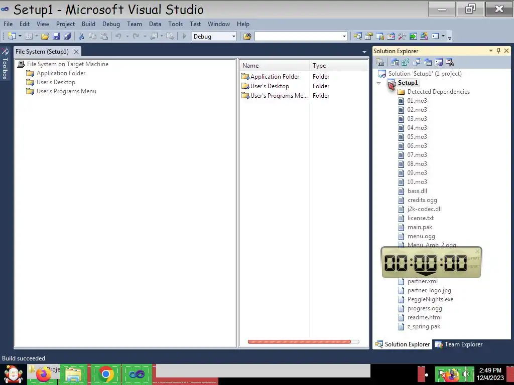Open File Types Editor icon in Solution Explorer

(x=417, y=62)
